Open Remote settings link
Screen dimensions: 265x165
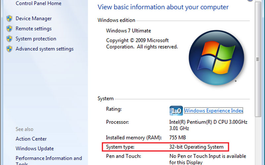coord(33,29)
